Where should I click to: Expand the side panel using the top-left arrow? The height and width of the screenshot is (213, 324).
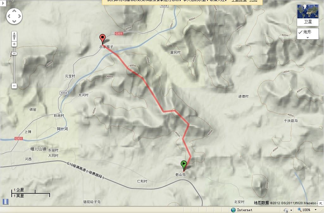[3, 3]
